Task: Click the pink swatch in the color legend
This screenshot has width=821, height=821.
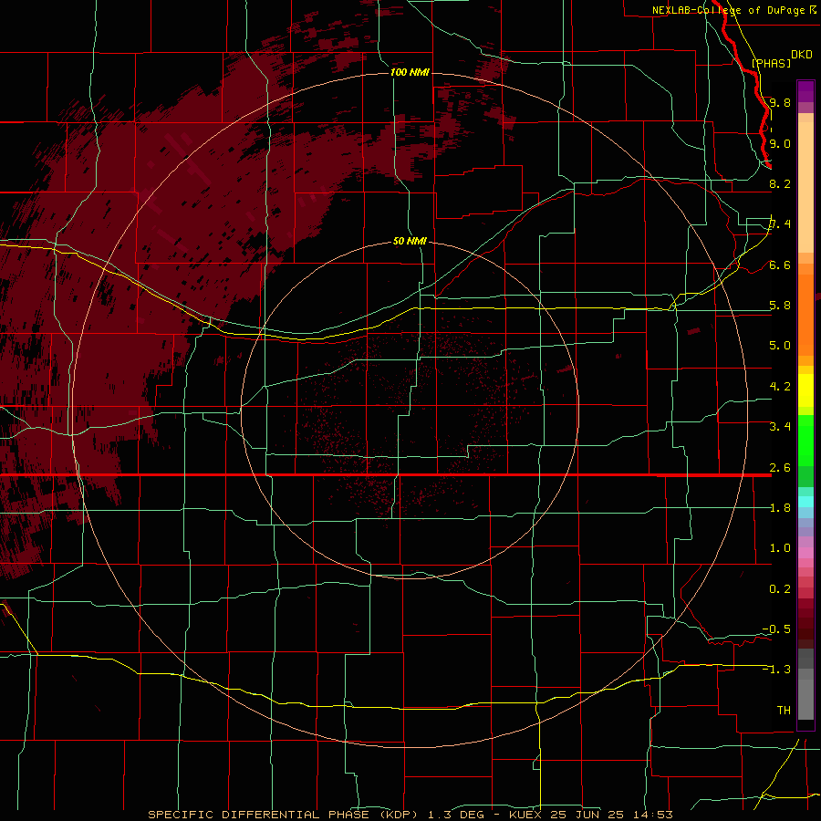Action: coord(805,553)
